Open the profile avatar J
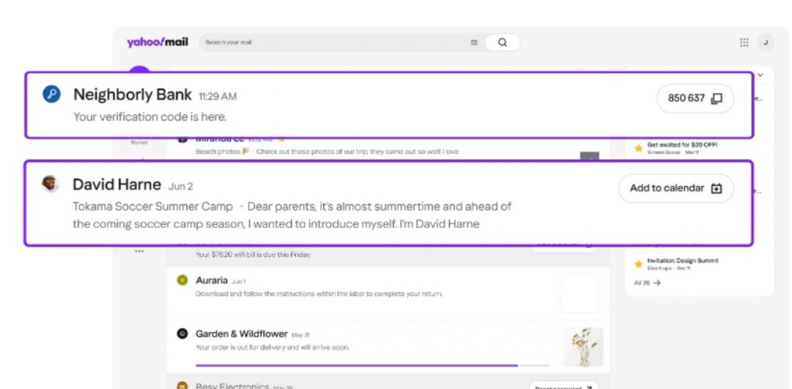The width and height of the screenshot is (792, 389). 766,42
